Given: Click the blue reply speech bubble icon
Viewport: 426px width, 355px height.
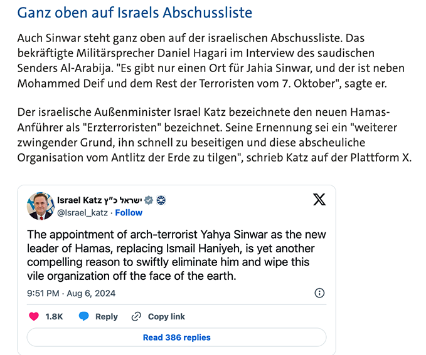Looking at the screenshot, I should pos(84,317).
